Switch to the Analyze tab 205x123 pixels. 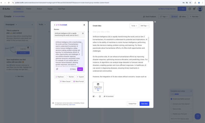(39, 9)
